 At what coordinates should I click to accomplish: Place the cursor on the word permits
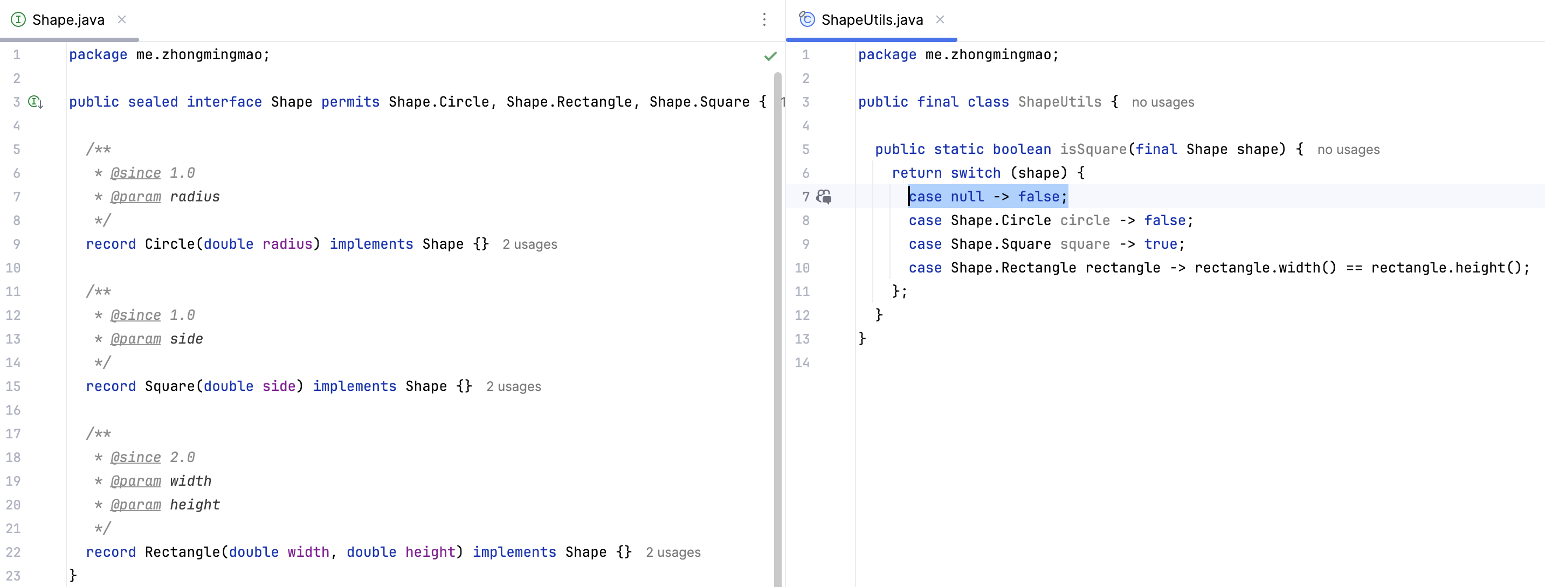click(350, 102)
